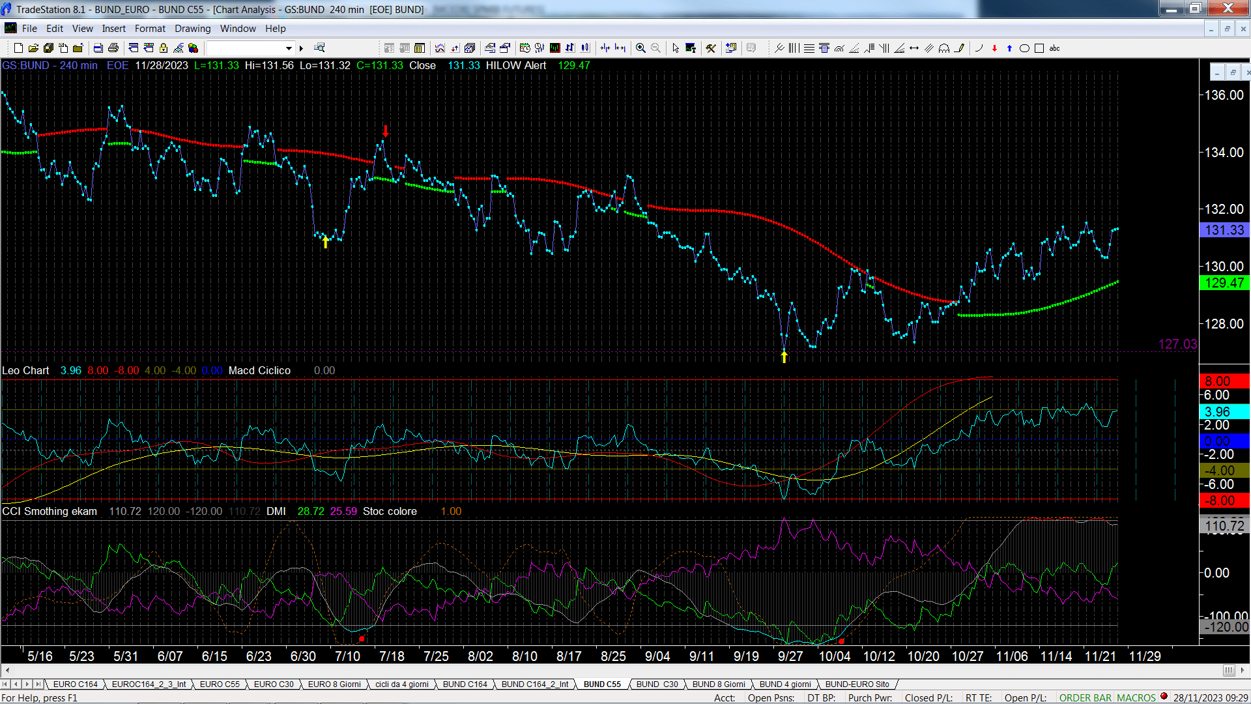Switch to the BUND-EURO Sito tab
Image resolution: width=1251 pixels, height=704 pixels.
coord(857,684)
